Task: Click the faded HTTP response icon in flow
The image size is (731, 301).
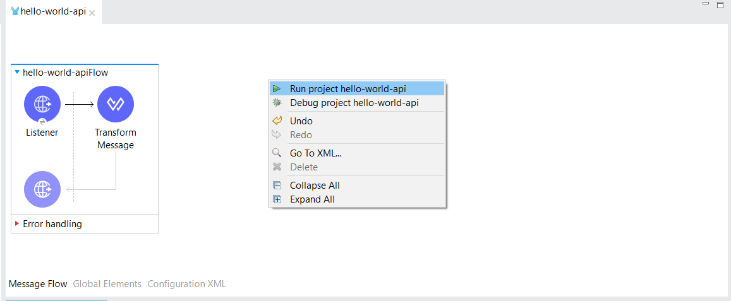Action: click(x=42, y=189)
